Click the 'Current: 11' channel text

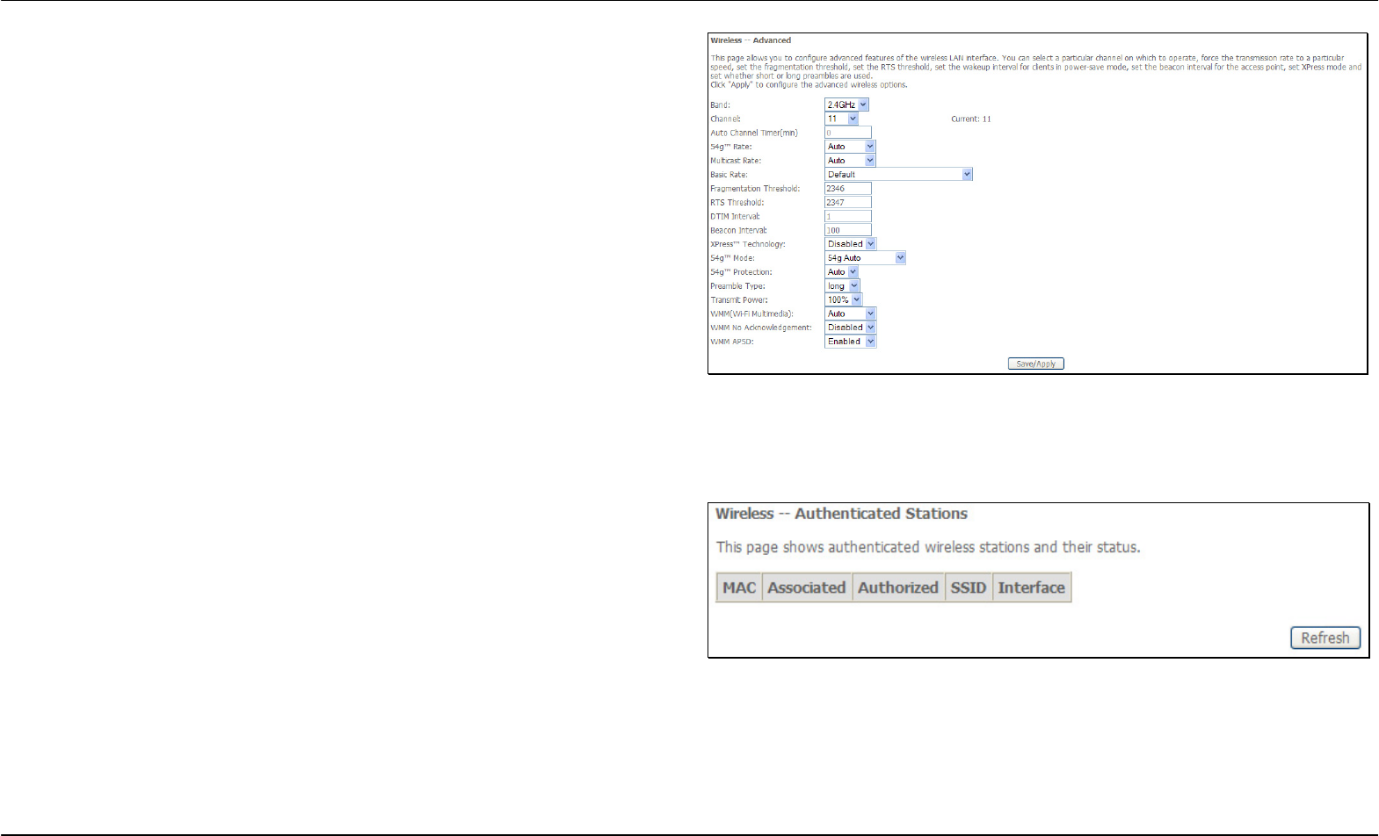(971, 119)
